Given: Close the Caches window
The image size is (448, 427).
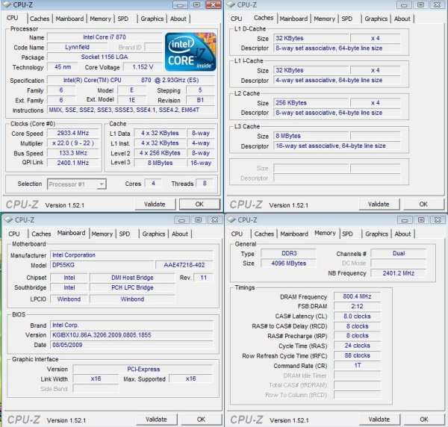Looking at the screenshot, I should pos(438,5).
